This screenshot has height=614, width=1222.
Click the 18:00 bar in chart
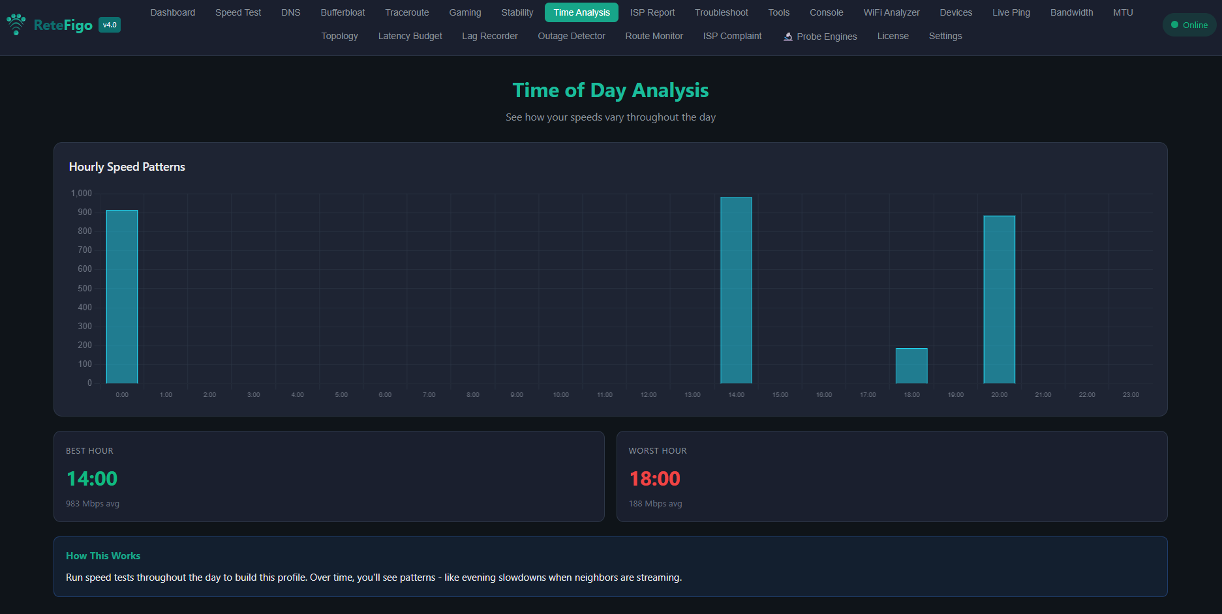911,366
